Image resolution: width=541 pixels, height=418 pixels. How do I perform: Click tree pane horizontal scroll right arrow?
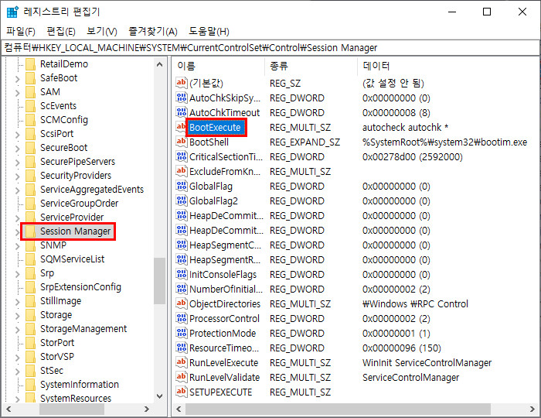147,409
